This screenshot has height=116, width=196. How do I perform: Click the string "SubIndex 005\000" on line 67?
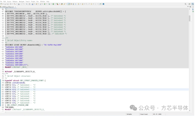coord(14,56)
